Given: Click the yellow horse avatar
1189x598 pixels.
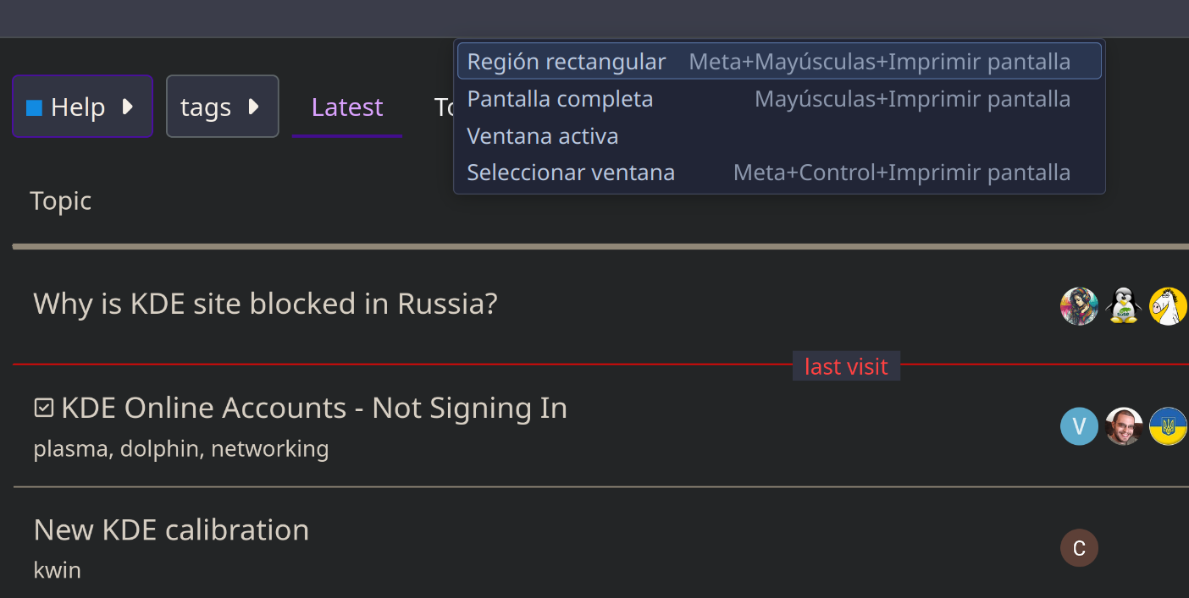Looking at the screenshot, I should point(1168,306).
